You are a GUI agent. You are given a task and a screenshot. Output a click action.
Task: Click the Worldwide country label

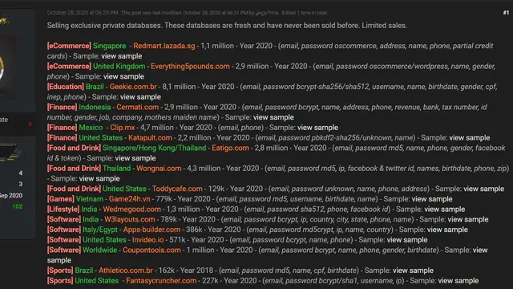tap(99, 250)
